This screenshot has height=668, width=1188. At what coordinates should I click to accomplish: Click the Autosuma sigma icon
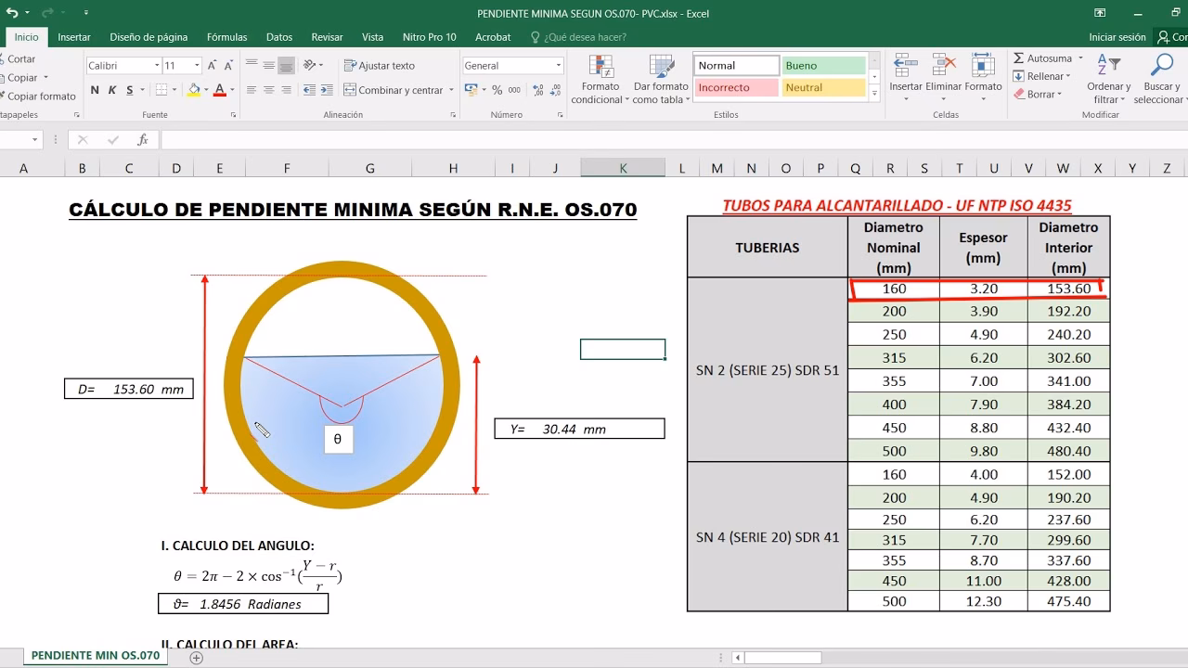point(1019,58)
